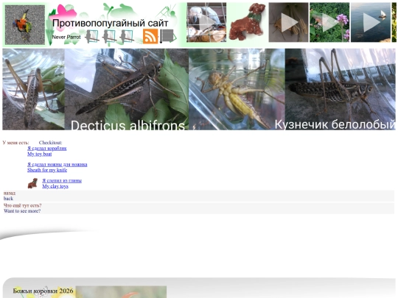Screen dimensions: 398x298
Task: Open the link Я сделал ножны для ножика
Action: (57, 165)
